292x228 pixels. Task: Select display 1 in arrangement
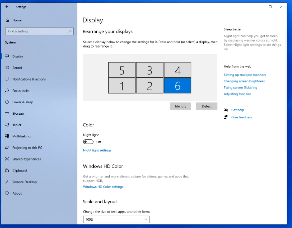point(122,86)
